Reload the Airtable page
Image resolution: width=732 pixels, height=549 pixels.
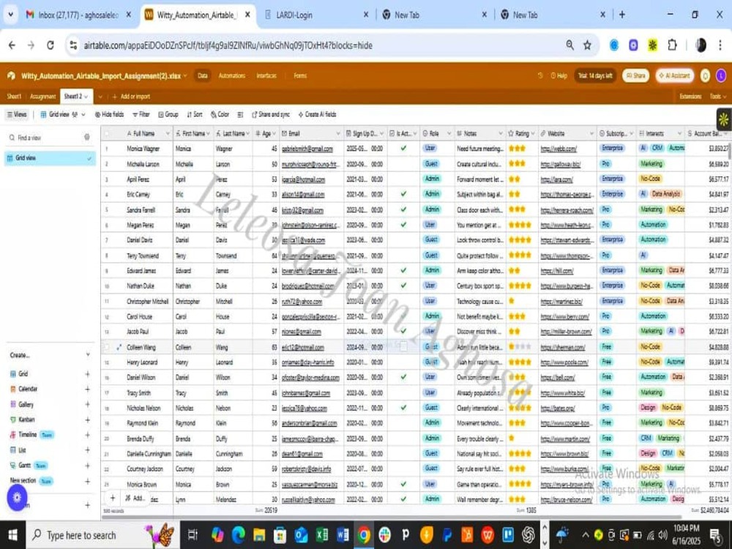(x=51, y=45)
